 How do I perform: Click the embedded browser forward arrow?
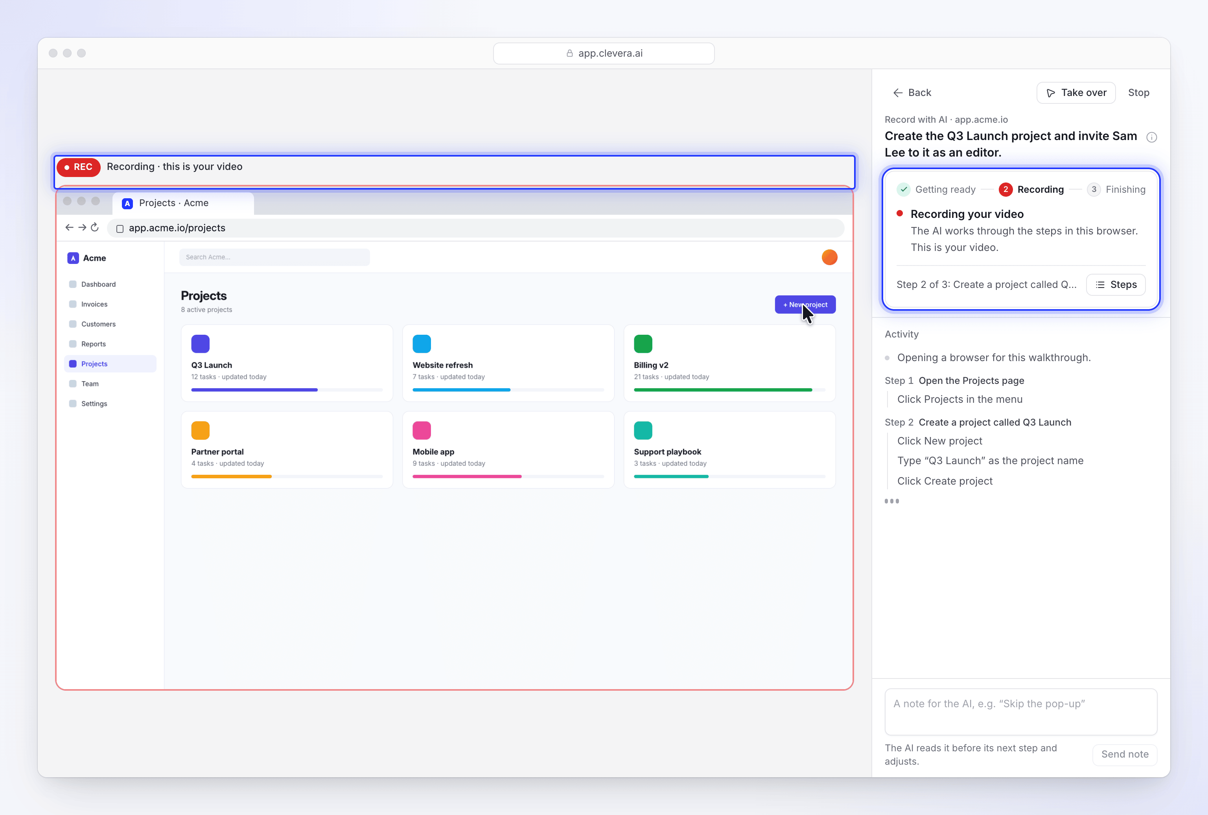click(x=82, y=228)
